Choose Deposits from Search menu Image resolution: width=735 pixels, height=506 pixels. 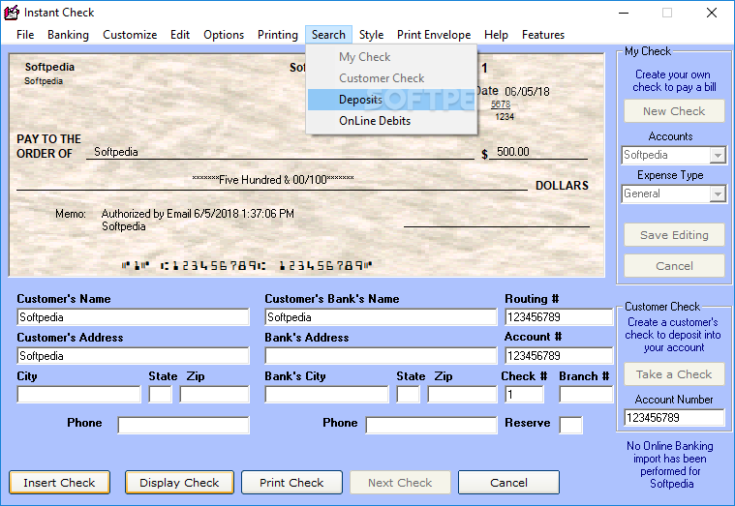coord(391,100)
